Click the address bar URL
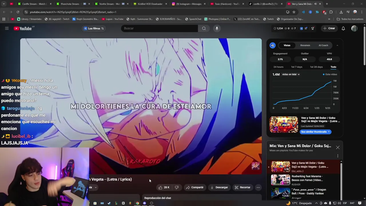 click(x=73, y=12)
